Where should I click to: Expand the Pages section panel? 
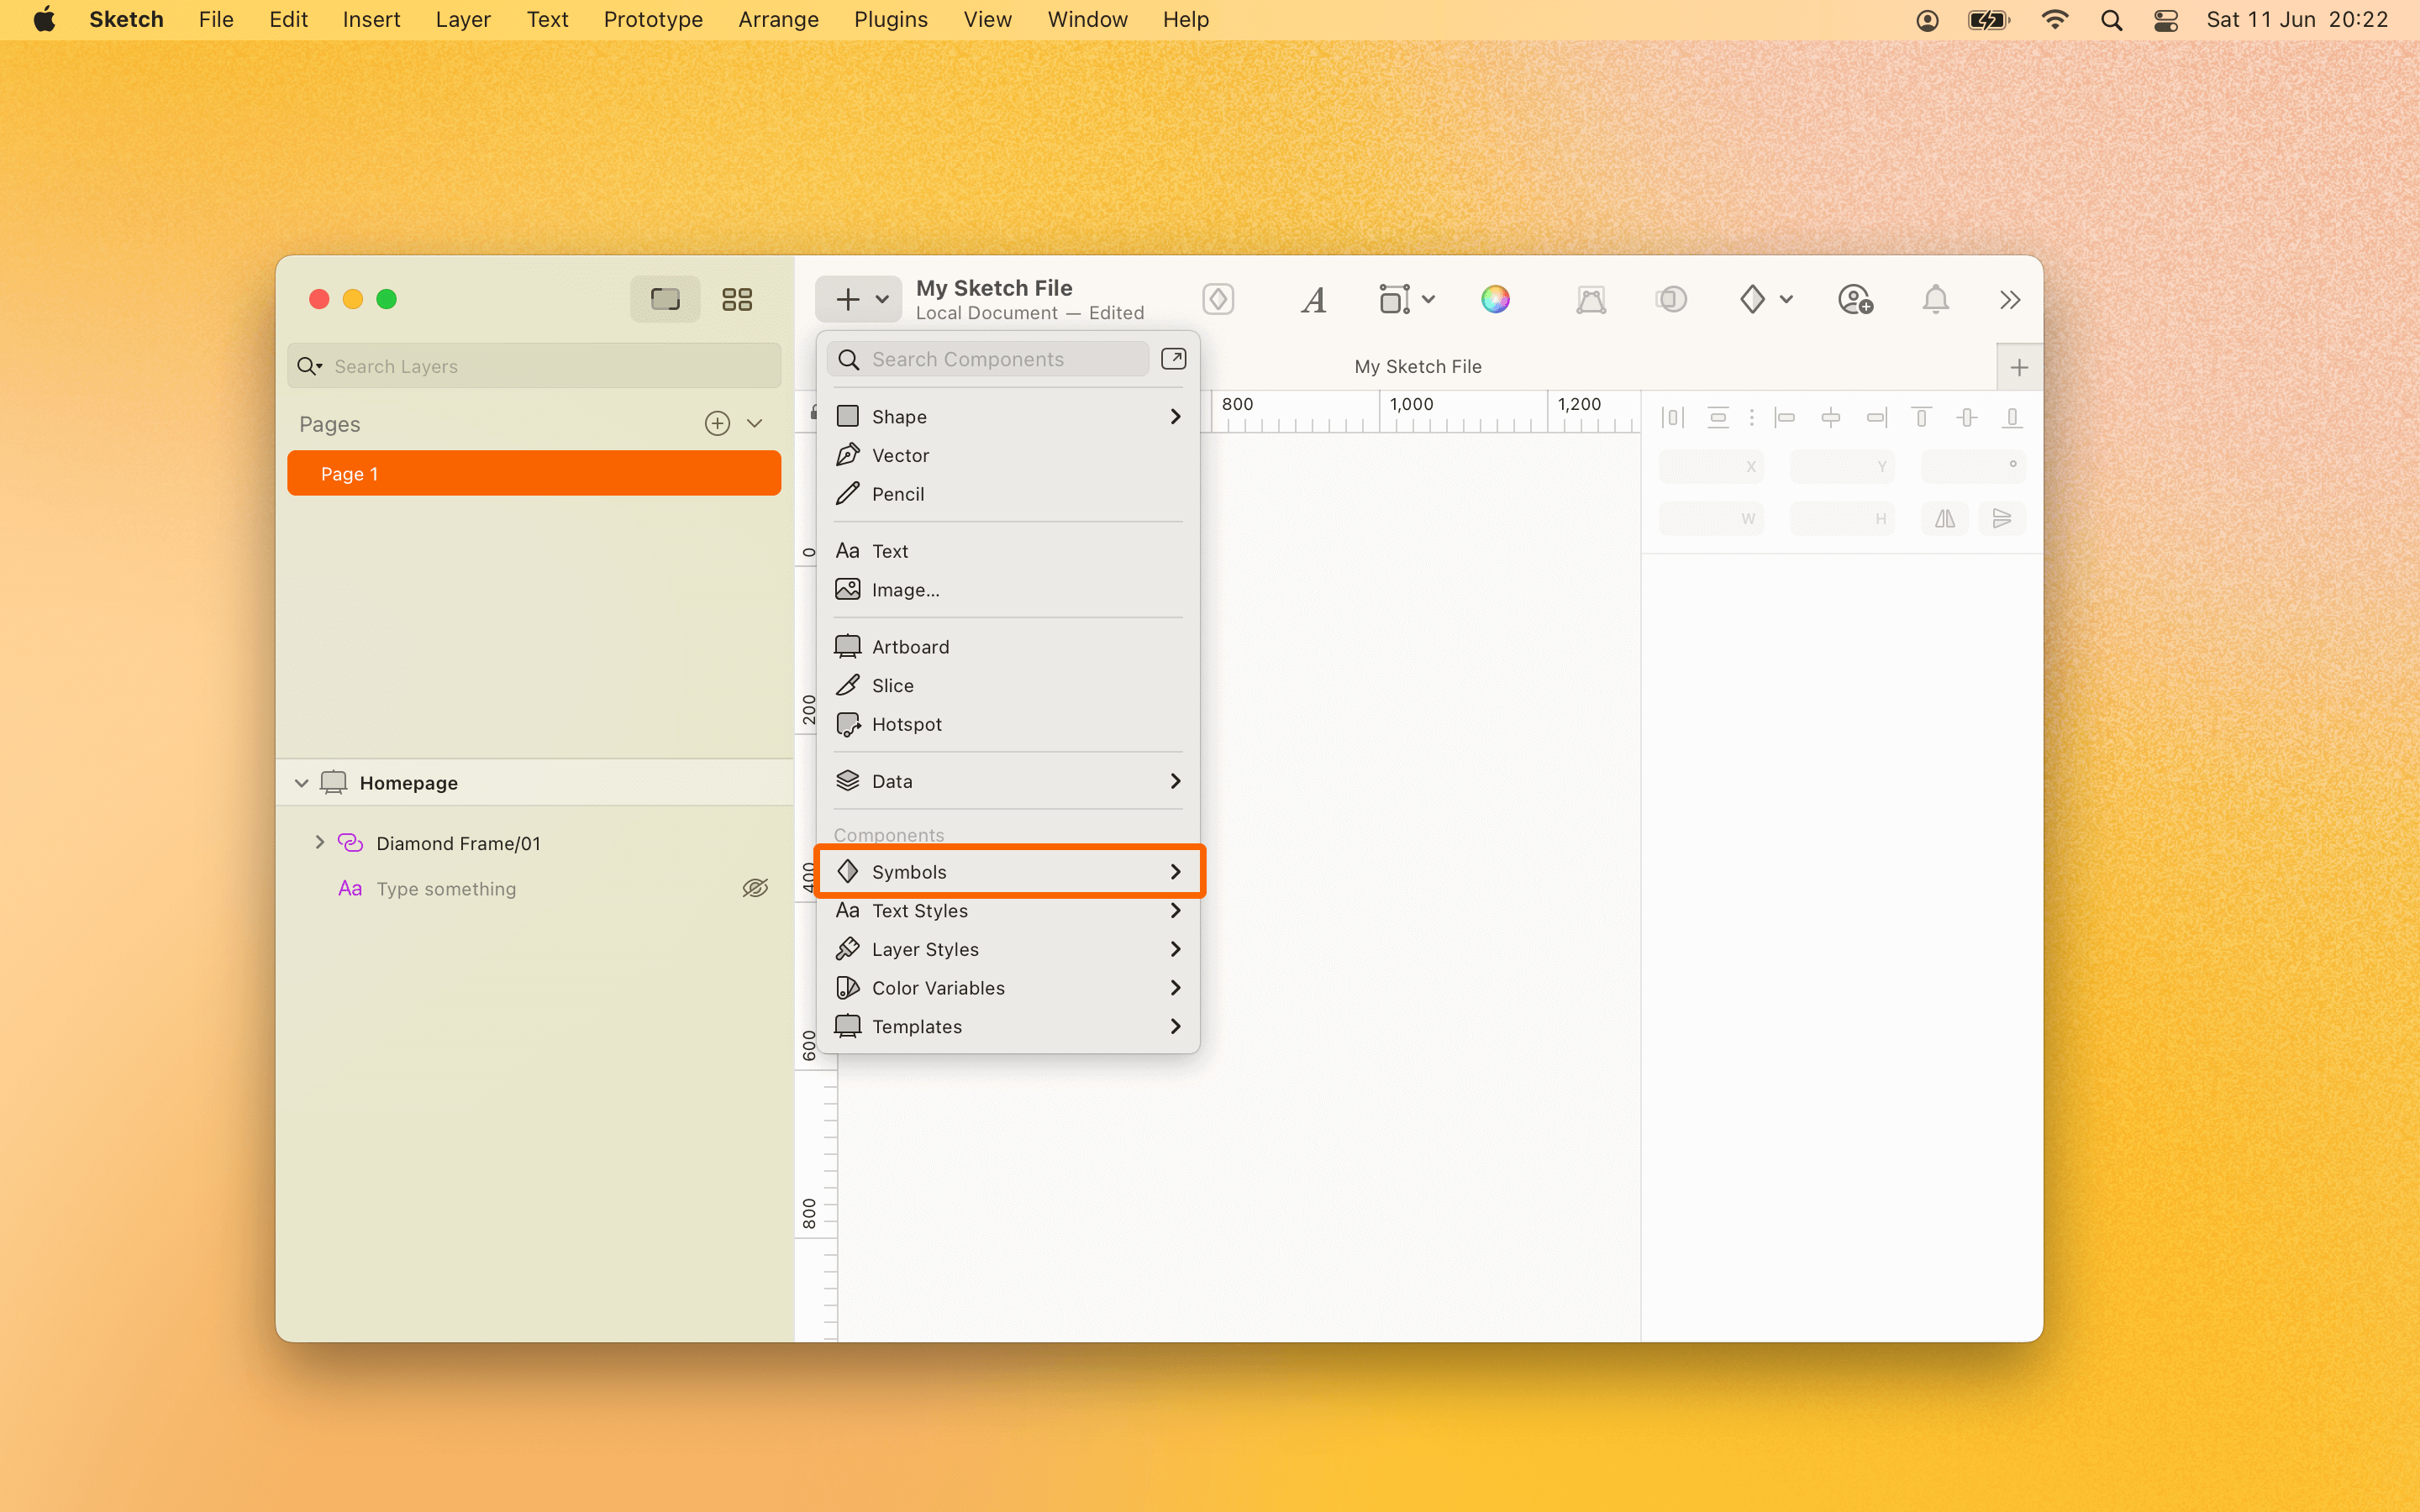pyautogui.click(x=758, y=423)
